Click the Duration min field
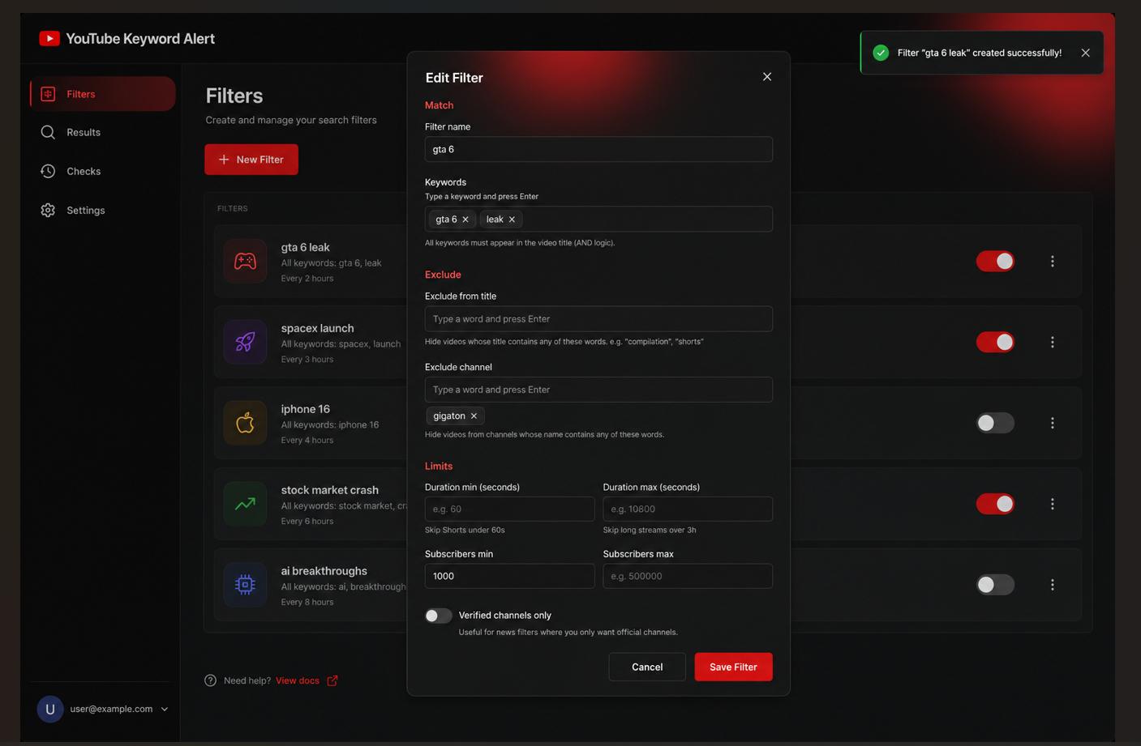This screenshot has height=746, width=1141. [x=509, y=509]
